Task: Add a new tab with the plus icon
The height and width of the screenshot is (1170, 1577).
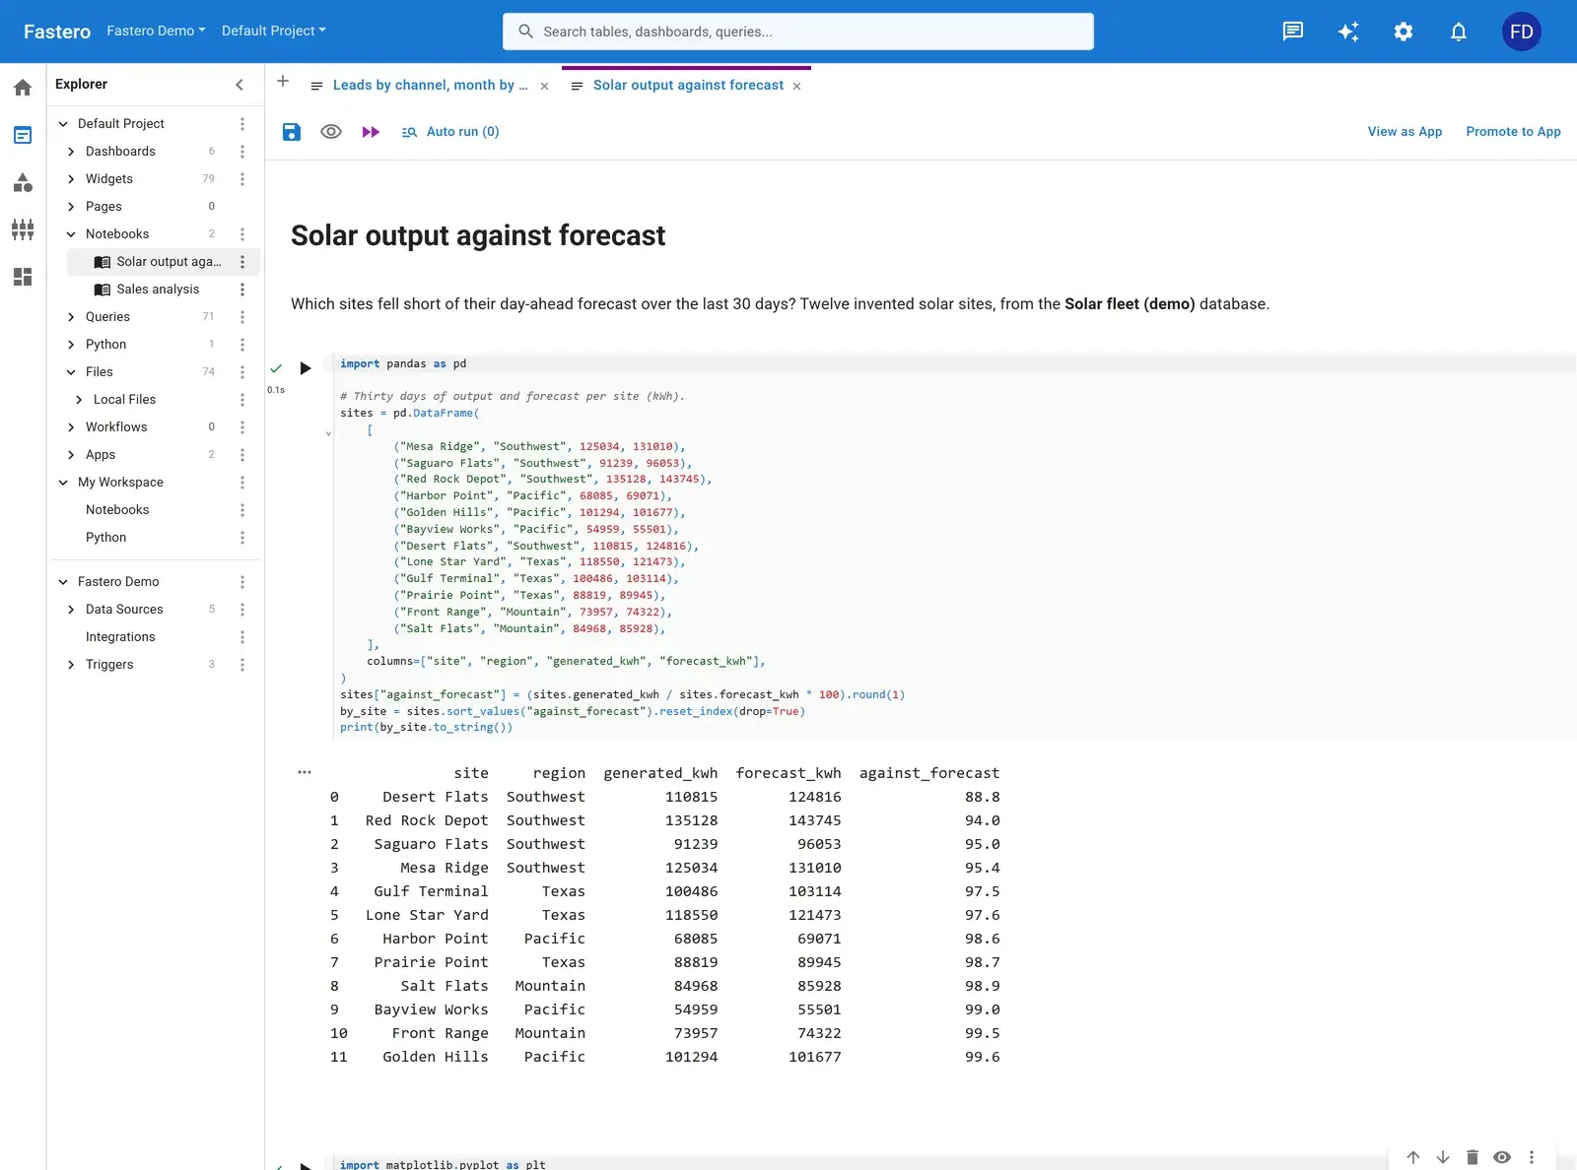Action: pos(283,82)
